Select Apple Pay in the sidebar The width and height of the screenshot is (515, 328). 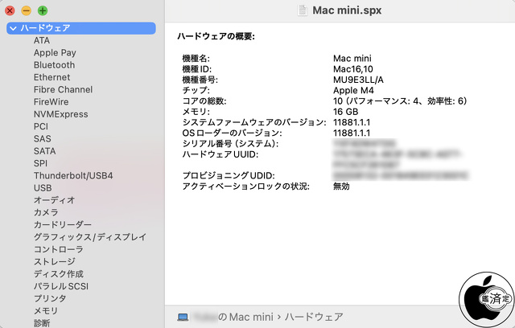tap(55, 52)
